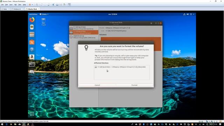Click the Bluetooth tray icon
Screen dimensions: 224x126
click(x=143, y=124)
